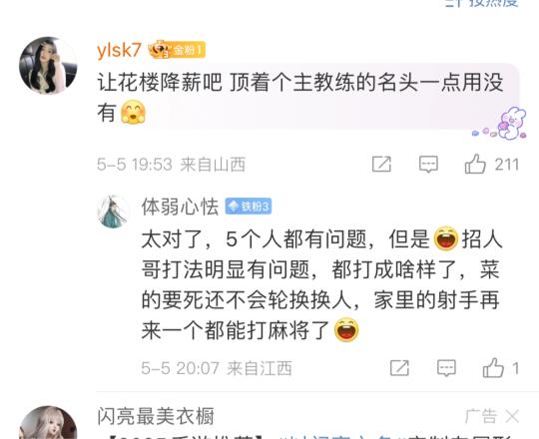This screenshot has width=539, height=439.
Task: Open 体弱心怯's profile avatar
Action: (x=113, y=212)
